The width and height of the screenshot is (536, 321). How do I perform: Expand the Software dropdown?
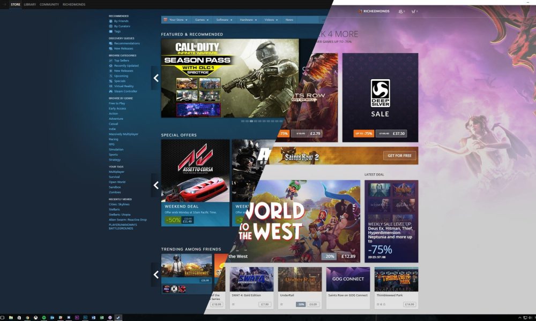(224, 20)
